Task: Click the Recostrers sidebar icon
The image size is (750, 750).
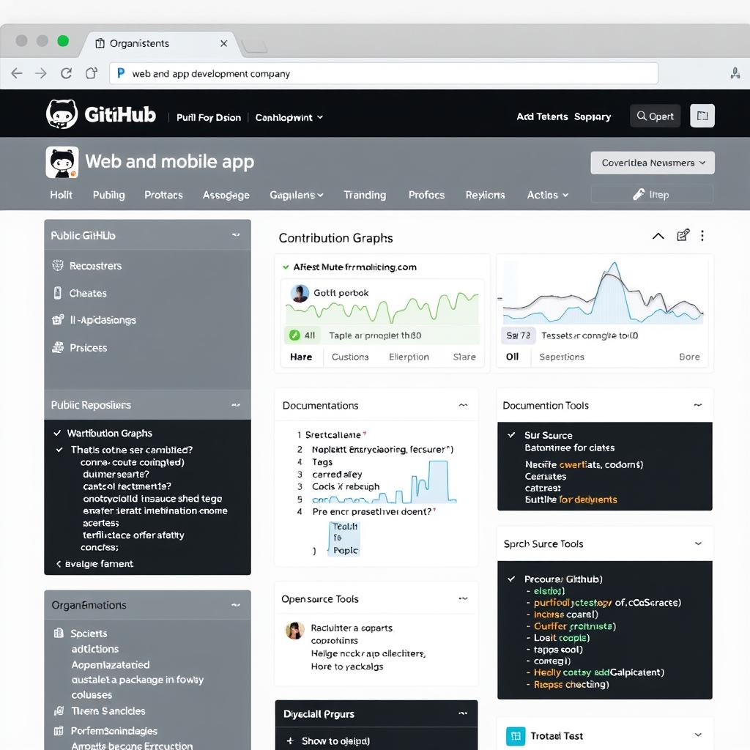Action: point(58,266)
